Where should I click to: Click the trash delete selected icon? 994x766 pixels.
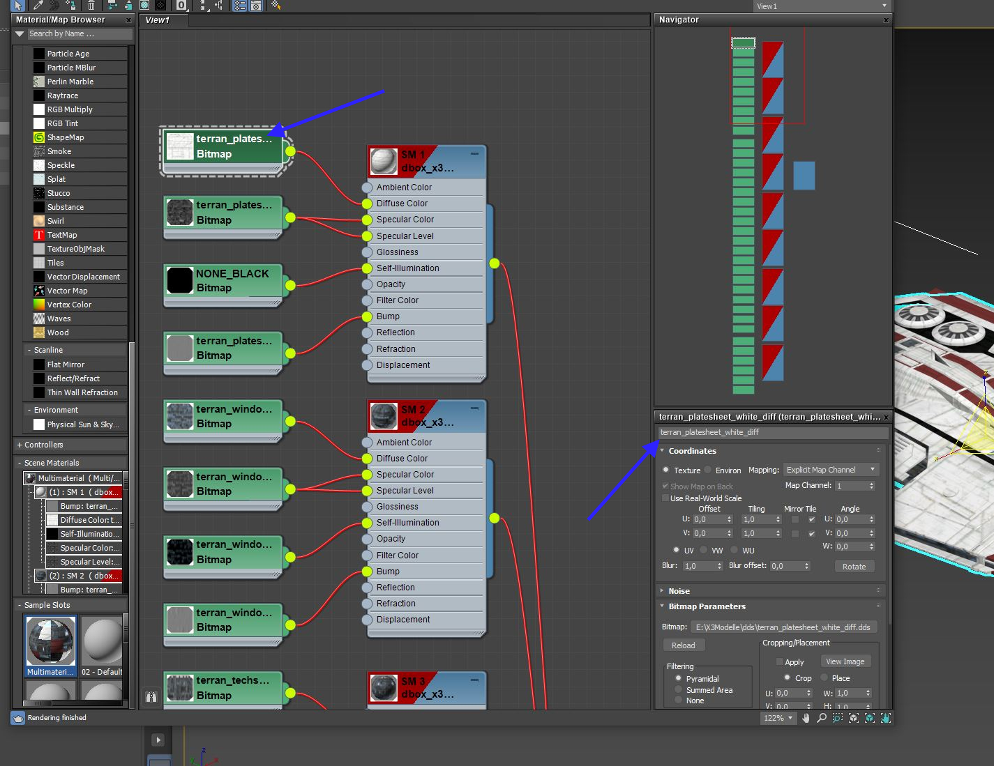(91, 5)
